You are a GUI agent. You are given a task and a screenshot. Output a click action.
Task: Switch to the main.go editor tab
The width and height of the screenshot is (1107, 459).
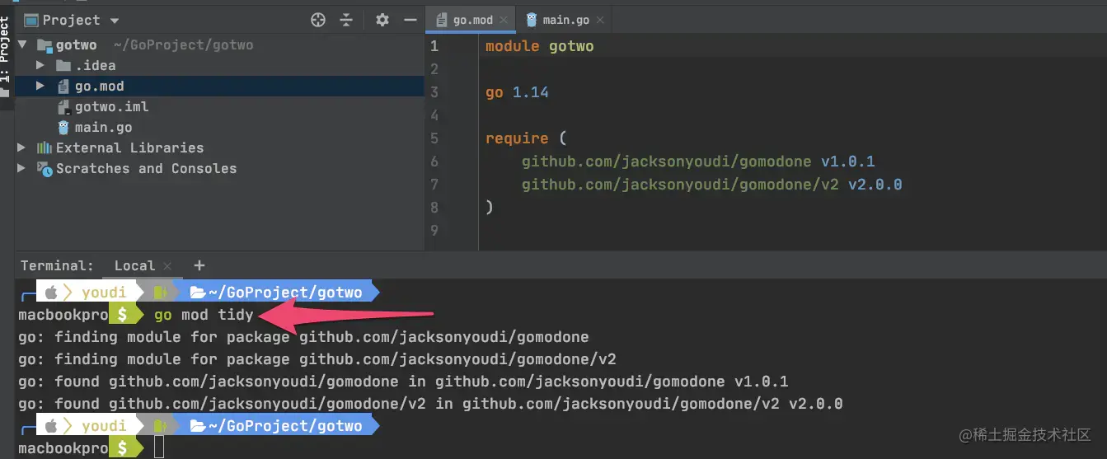coord(567,20)
